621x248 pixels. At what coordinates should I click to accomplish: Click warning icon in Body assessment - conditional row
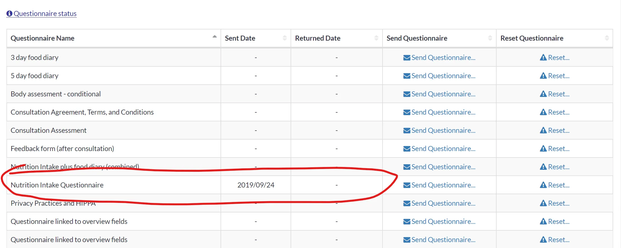click(543, 94)
